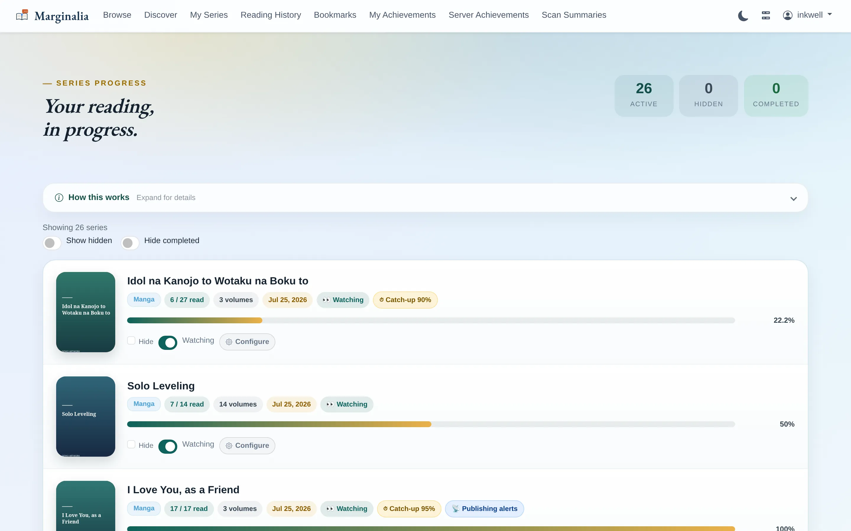
Task: Open the Discover page
Action: (x=161, y=15)
